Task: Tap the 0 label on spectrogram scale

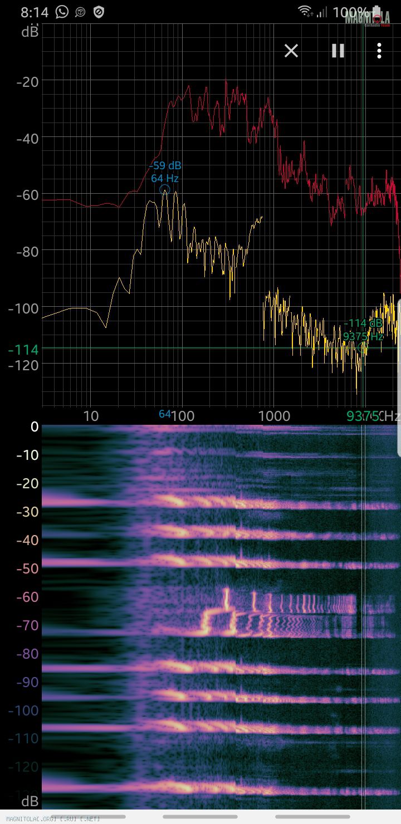Action: point(35,427)
